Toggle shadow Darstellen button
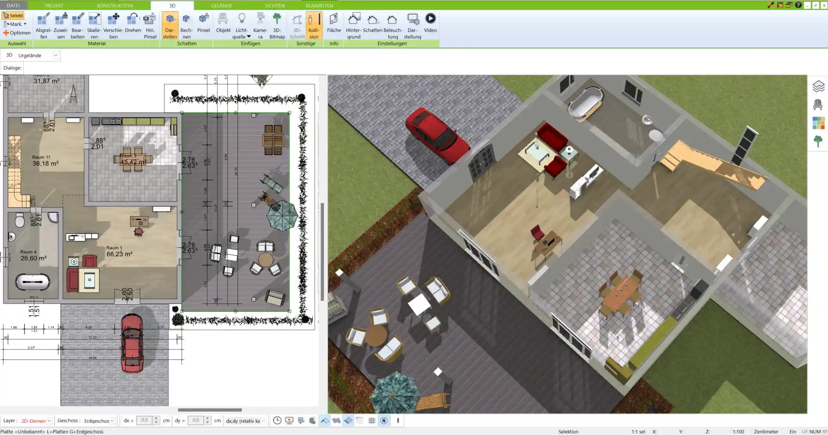This screenshot has height=435, width=828. (170, 26)
